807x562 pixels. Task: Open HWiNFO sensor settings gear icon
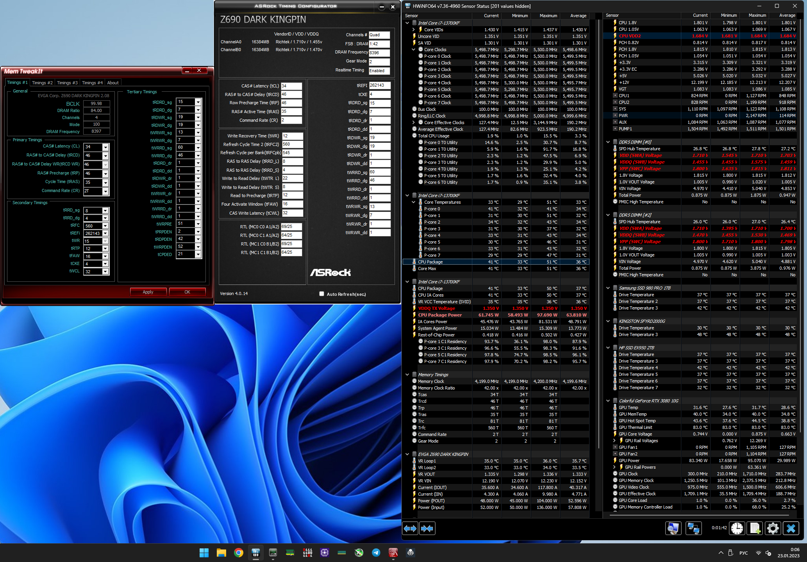coord(773,528)
